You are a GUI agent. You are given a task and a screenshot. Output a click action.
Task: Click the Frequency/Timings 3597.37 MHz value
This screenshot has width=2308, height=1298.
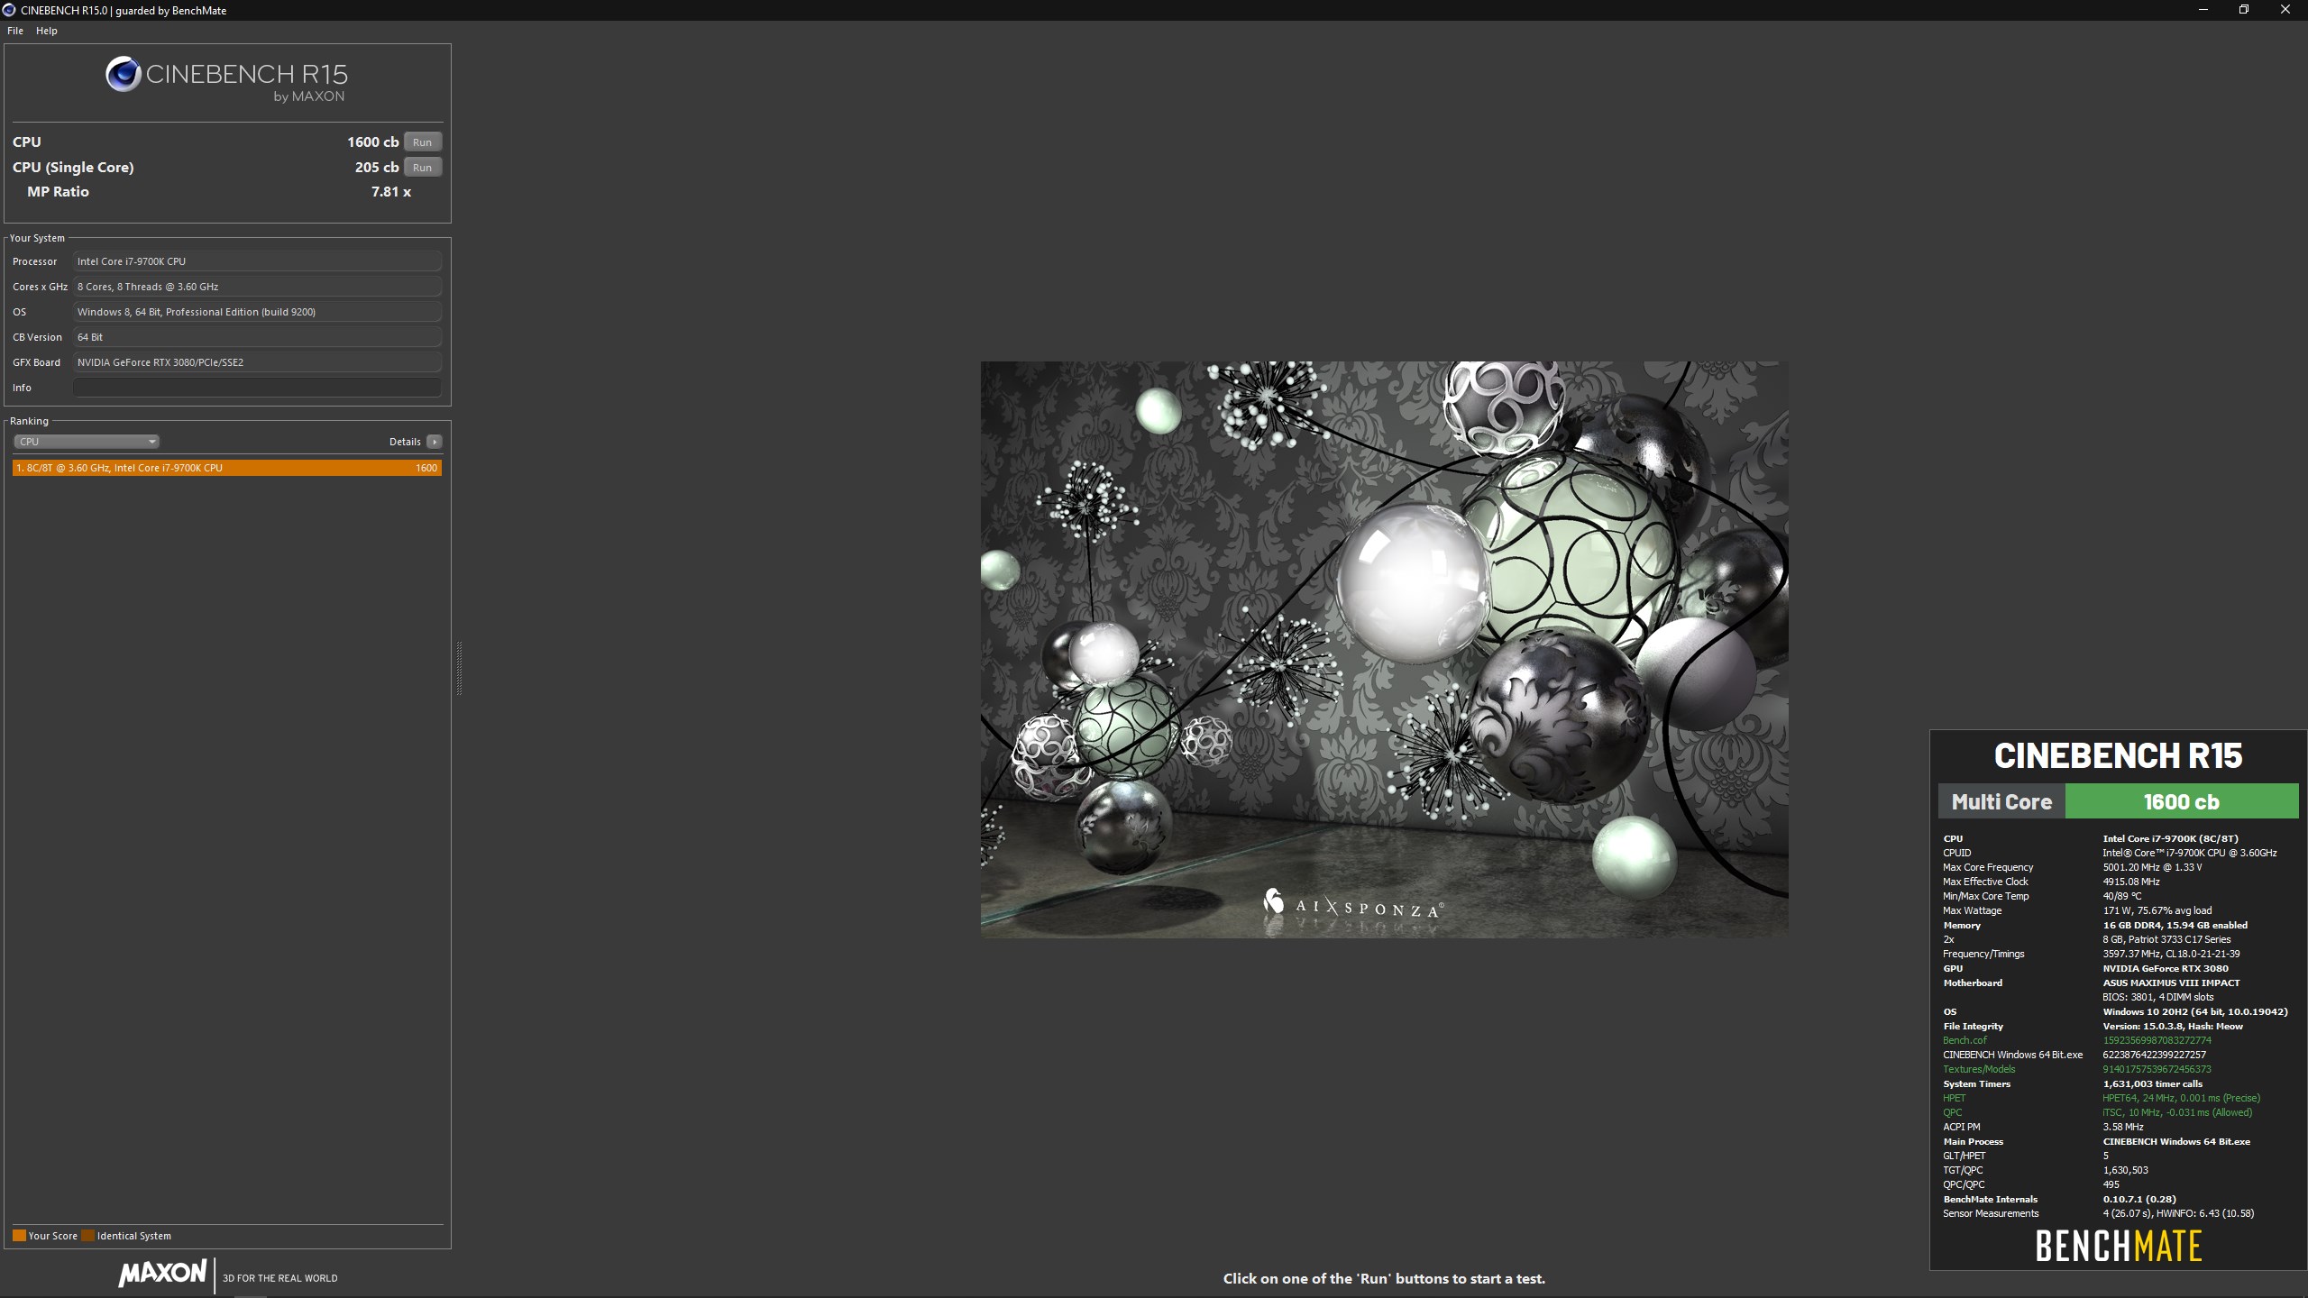pyautogui.click(x=2172, y=954)
